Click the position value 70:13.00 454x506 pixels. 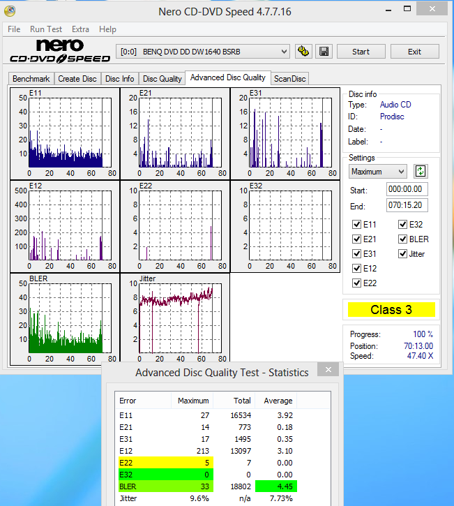click(418, 346)
